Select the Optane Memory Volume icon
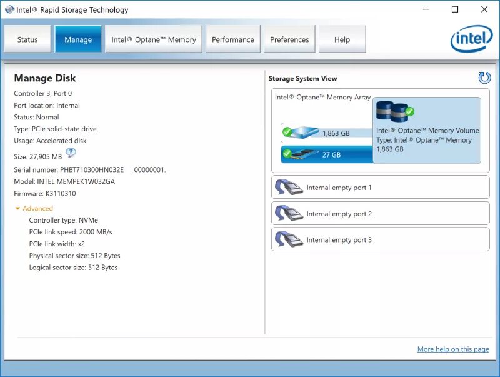 [395, 111]
